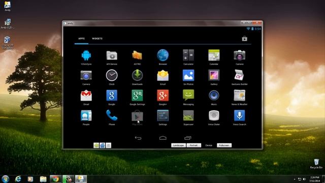Open the green Google Settings app
Viewport: 325px width, 183px height.
click(x=137, y=96)
